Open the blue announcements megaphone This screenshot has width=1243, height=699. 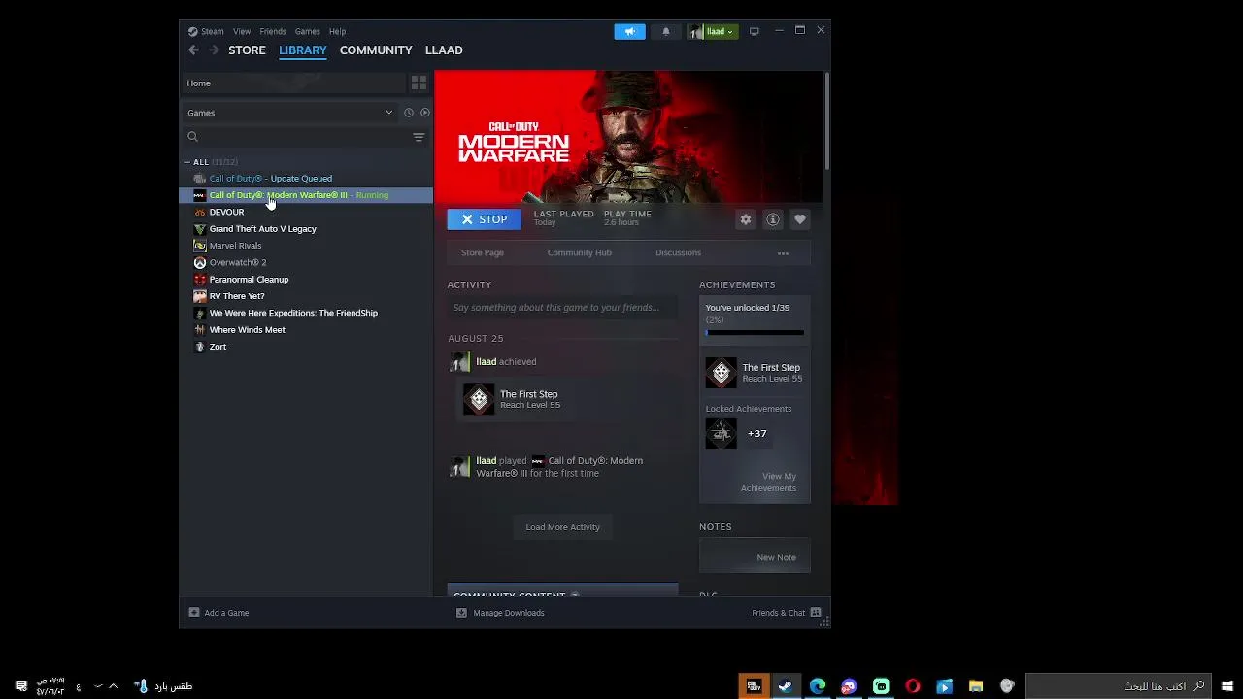(629, 31)
